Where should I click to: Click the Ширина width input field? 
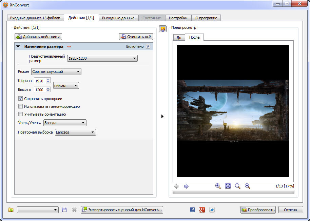coord(40,81)
